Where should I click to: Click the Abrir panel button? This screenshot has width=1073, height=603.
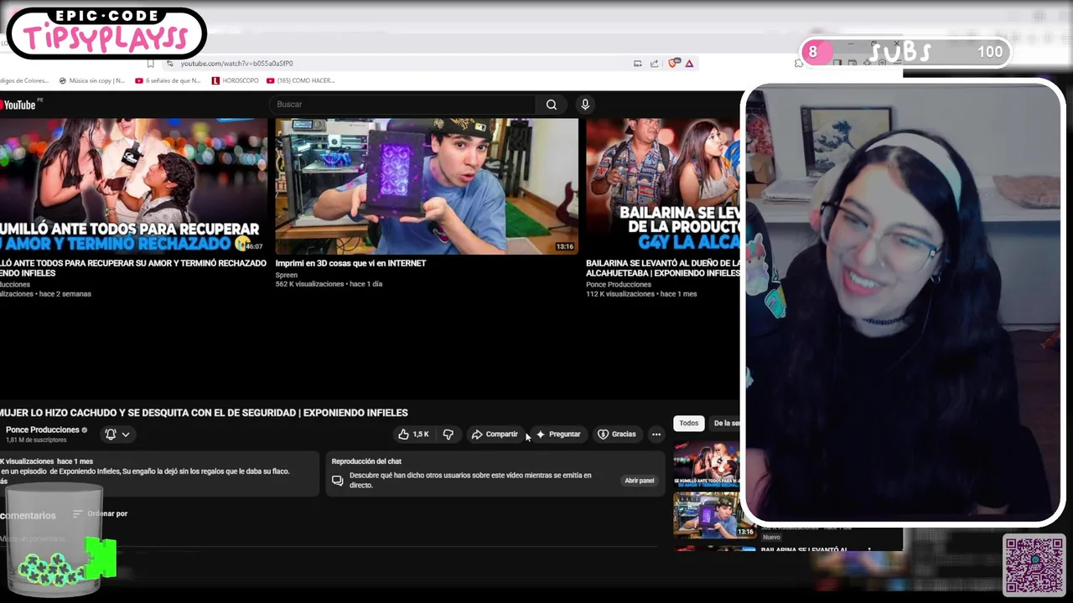click(639, 481)
